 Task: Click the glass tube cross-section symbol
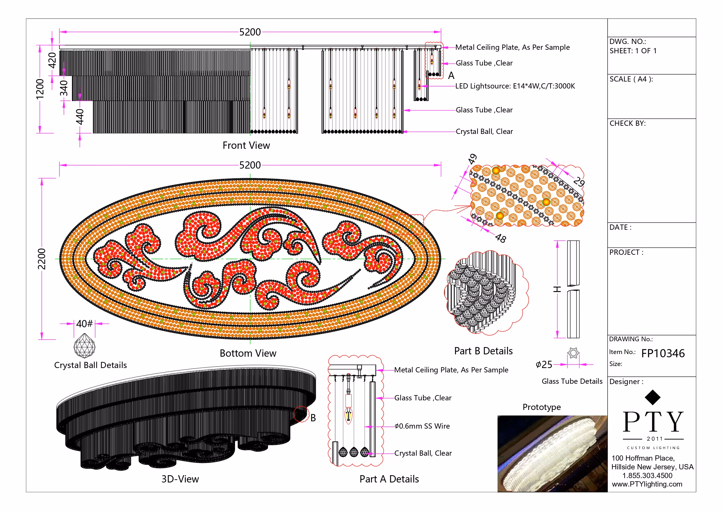pyautogui.click(x=573, y=353)
